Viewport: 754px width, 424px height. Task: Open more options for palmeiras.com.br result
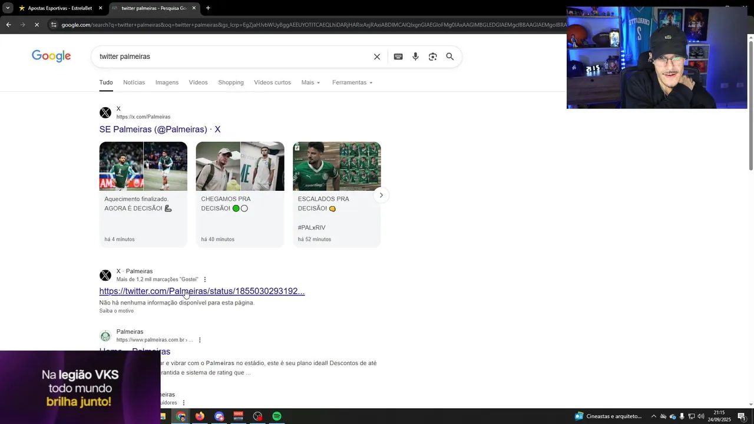(x=200, y=340)
